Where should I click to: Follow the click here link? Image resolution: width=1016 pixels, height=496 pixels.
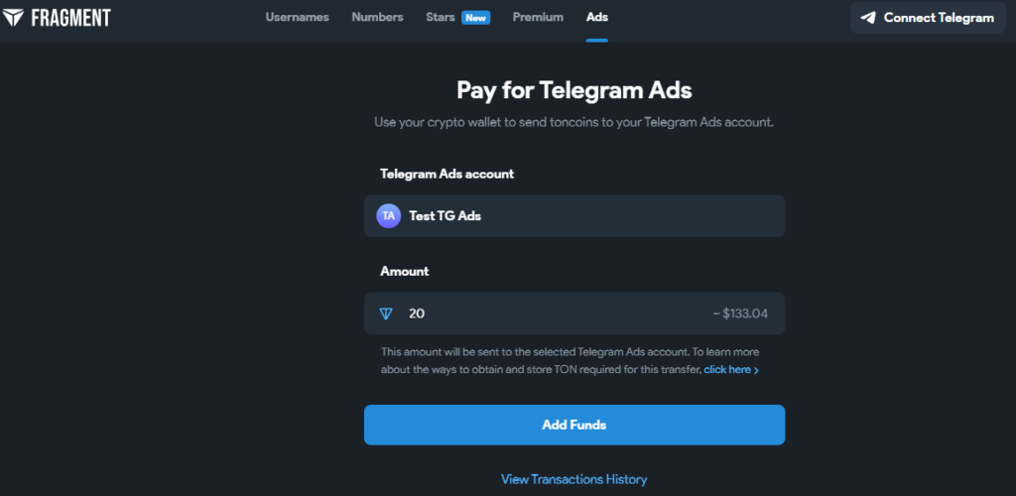(727, 370)
